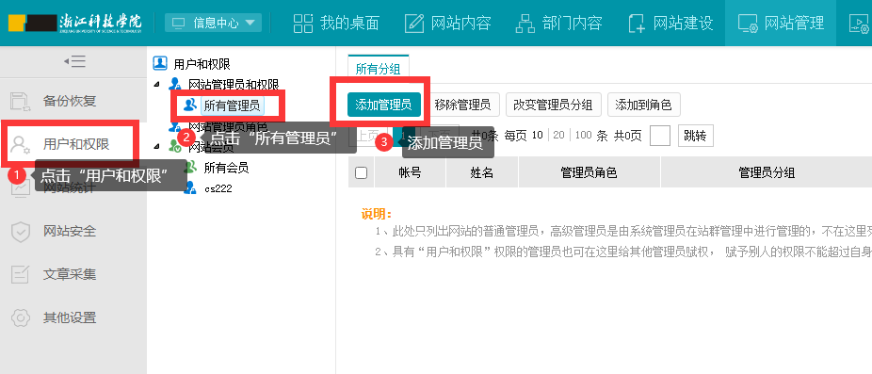
Task: Select 所有会员 in the tree
Action: pos(226,168)
